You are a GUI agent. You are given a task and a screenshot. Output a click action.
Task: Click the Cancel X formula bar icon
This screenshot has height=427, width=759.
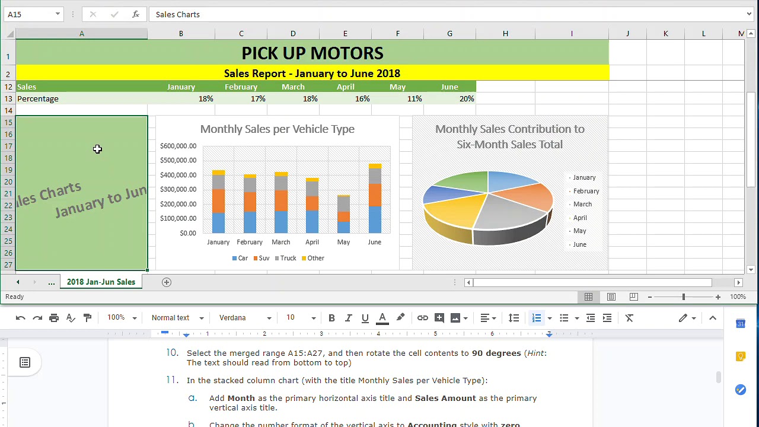[93, 14]
